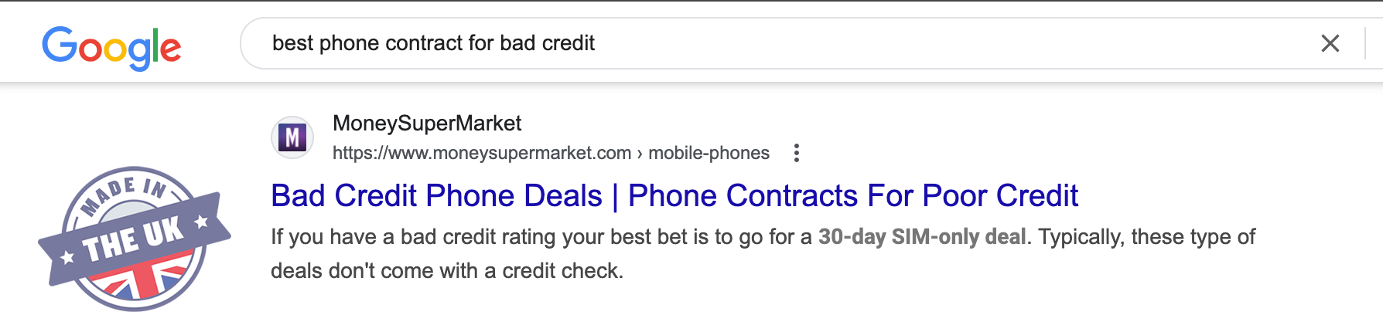Click the Made in the UK badge

tap(133, 239)
